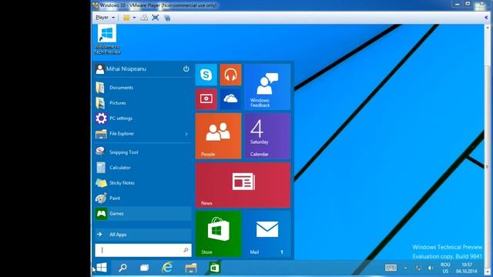Viewport: 493px width, 277px height.
Task: Click the magnifier in the search box
Action: click(x=186, y=250)
